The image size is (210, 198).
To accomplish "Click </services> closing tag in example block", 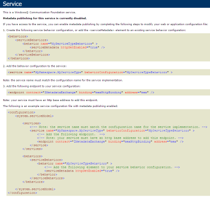I will pyautogui.click(x=32, y=149).
